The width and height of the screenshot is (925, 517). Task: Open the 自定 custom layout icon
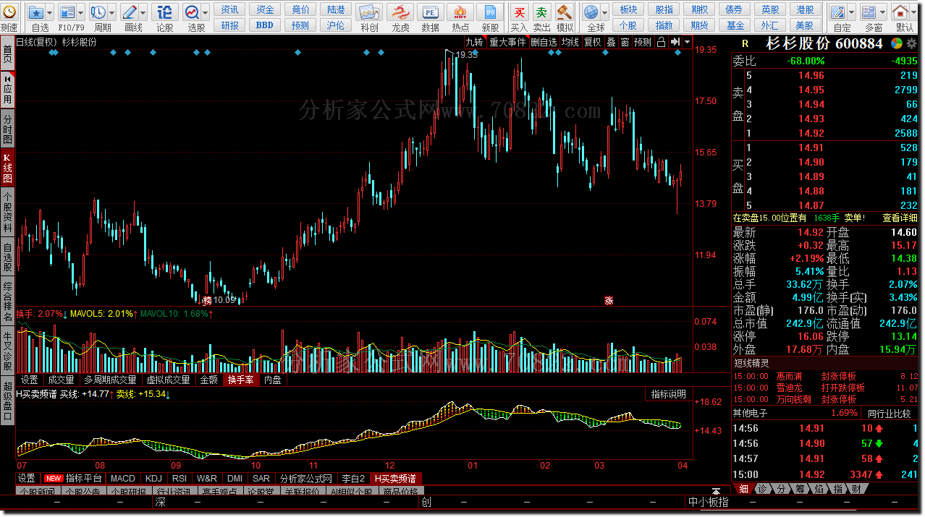coord(837,12)
